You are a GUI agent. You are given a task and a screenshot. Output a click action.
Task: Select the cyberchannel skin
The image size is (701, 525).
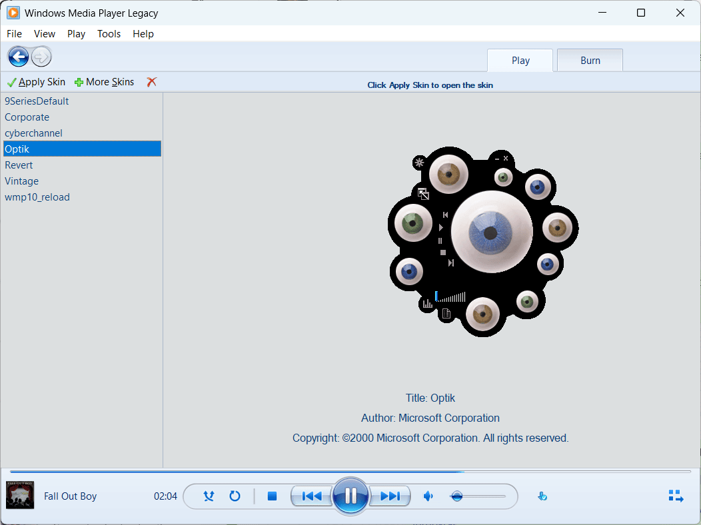point(82,133)
